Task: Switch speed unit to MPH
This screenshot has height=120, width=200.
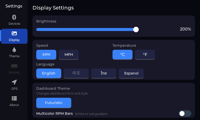Action: (x=69, y=54)
